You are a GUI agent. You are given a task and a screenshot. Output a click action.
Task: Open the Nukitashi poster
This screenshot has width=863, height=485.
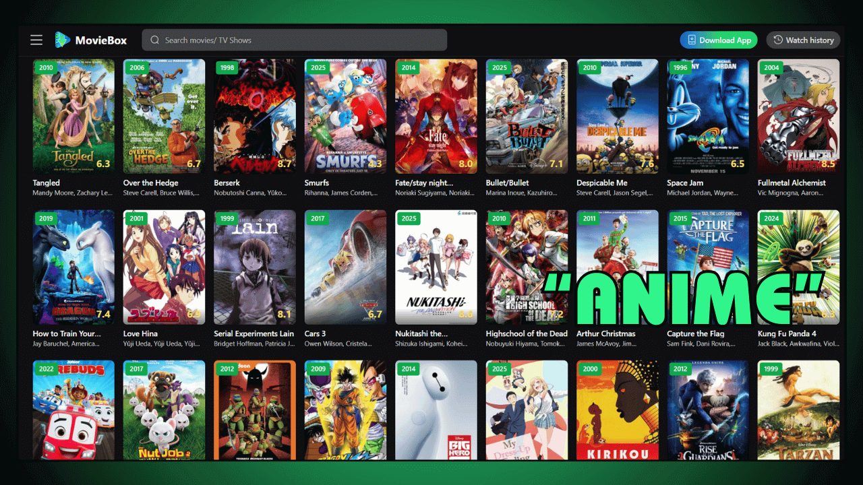[x=436, y=267]
